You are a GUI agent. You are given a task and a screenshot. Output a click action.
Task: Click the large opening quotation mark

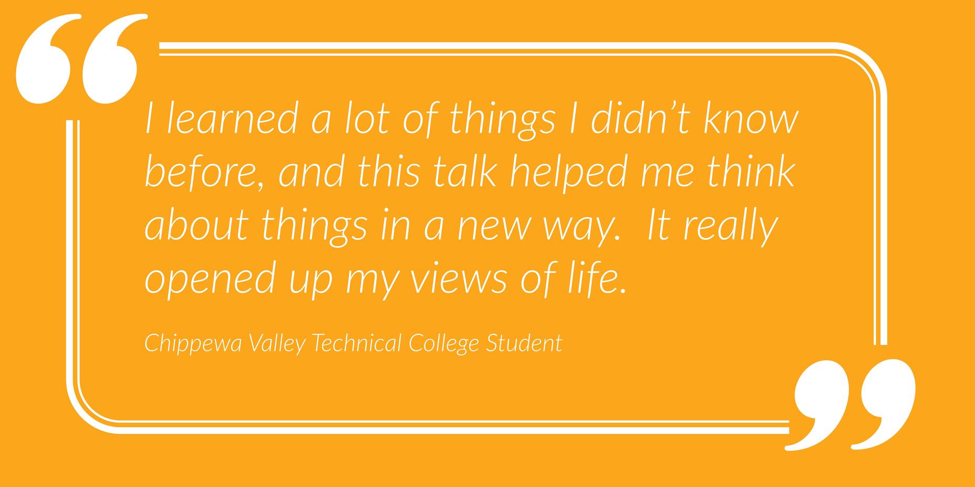point(81,59)
